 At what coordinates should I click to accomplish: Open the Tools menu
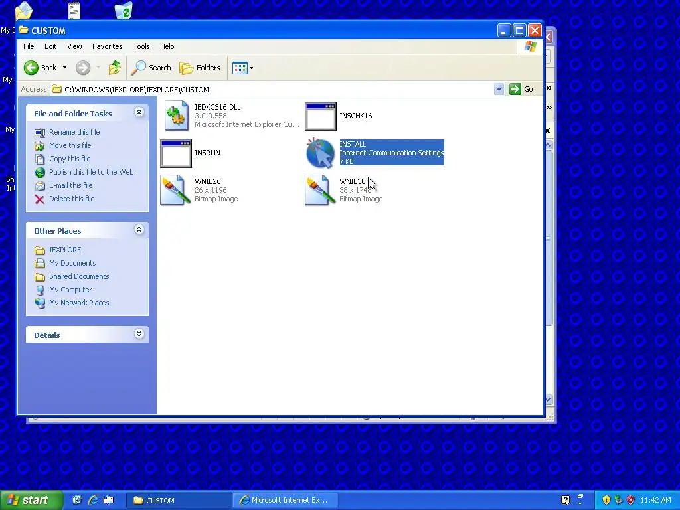click(141, 46)
